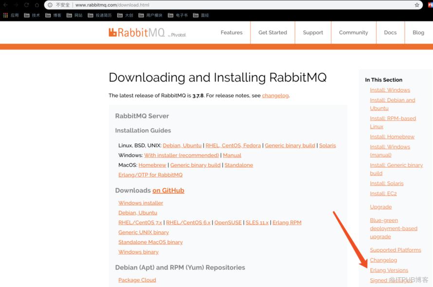
Task: Click the browser home icon
Action: click(36, 5)
